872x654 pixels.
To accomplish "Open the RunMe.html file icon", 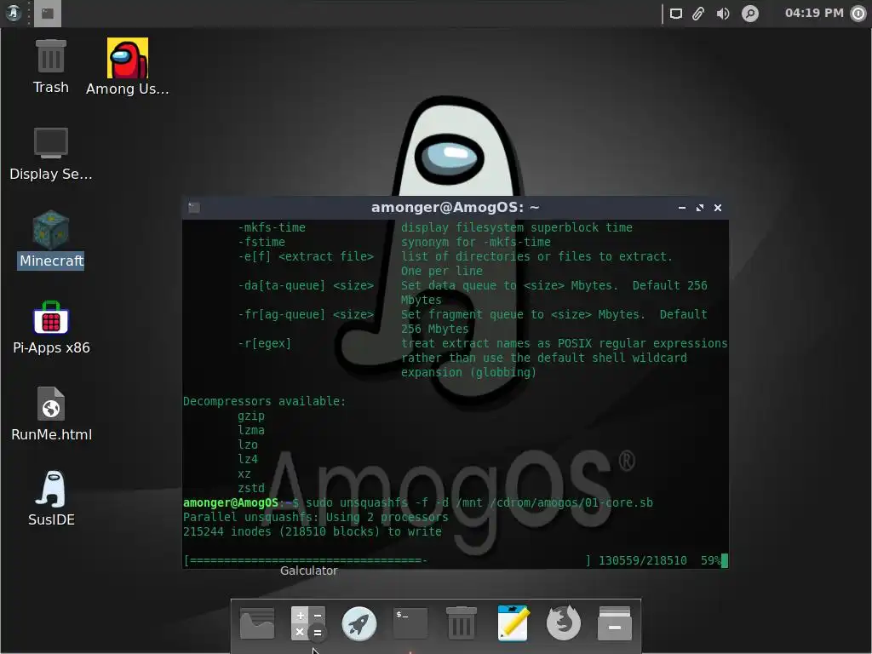I will tap(50, 415).
